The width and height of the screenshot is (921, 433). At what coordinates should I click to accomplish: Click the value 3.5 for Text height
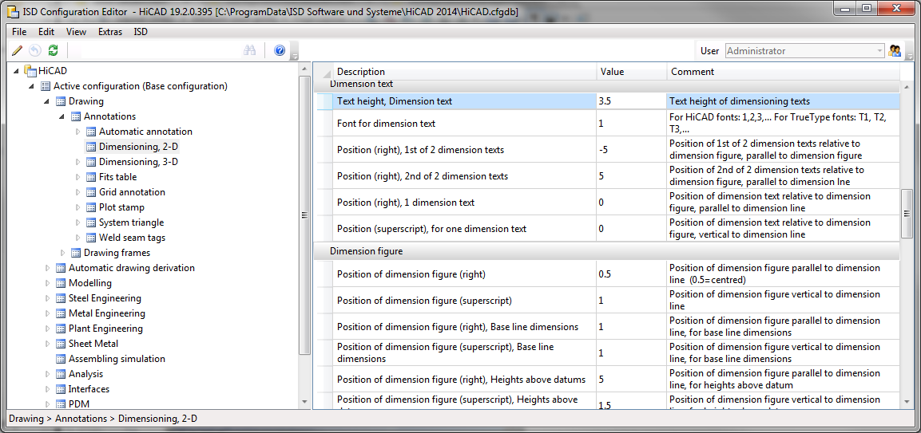tap(607, 101)
